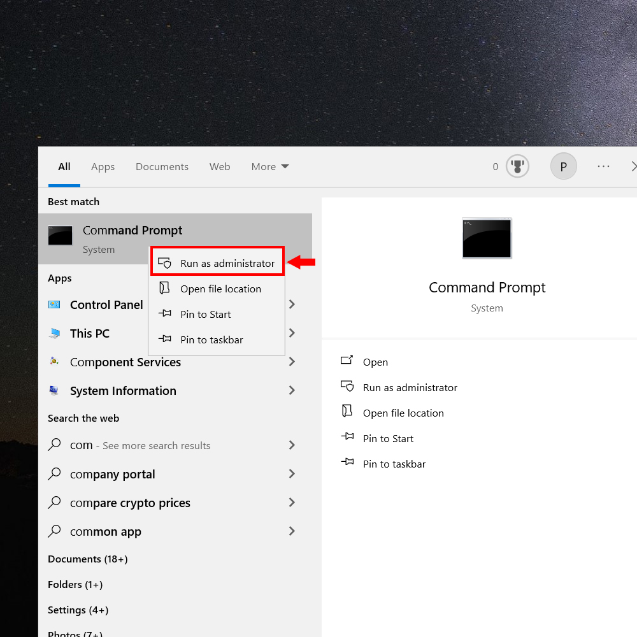Screen dimensions: 637x637
Task: Switch to the Apps tab
Action: pyautogui.click(x=103, y=167)
